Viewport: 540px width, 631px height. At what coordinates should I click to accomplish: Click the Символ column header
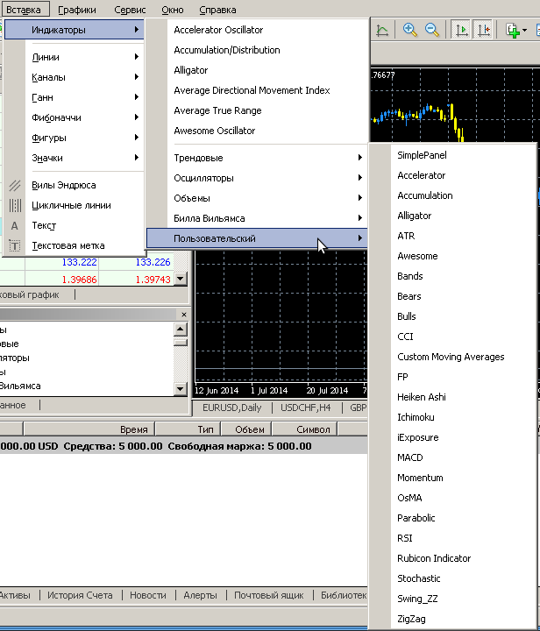pos(304,429)
